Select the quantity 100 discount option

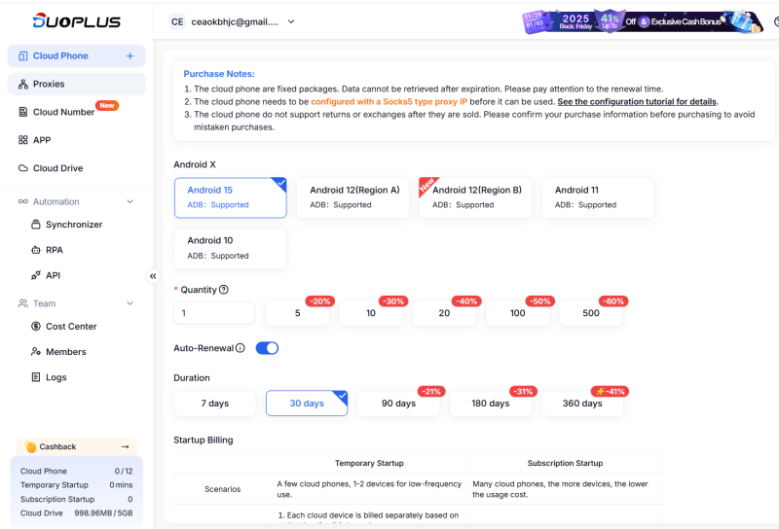point(517,313)
